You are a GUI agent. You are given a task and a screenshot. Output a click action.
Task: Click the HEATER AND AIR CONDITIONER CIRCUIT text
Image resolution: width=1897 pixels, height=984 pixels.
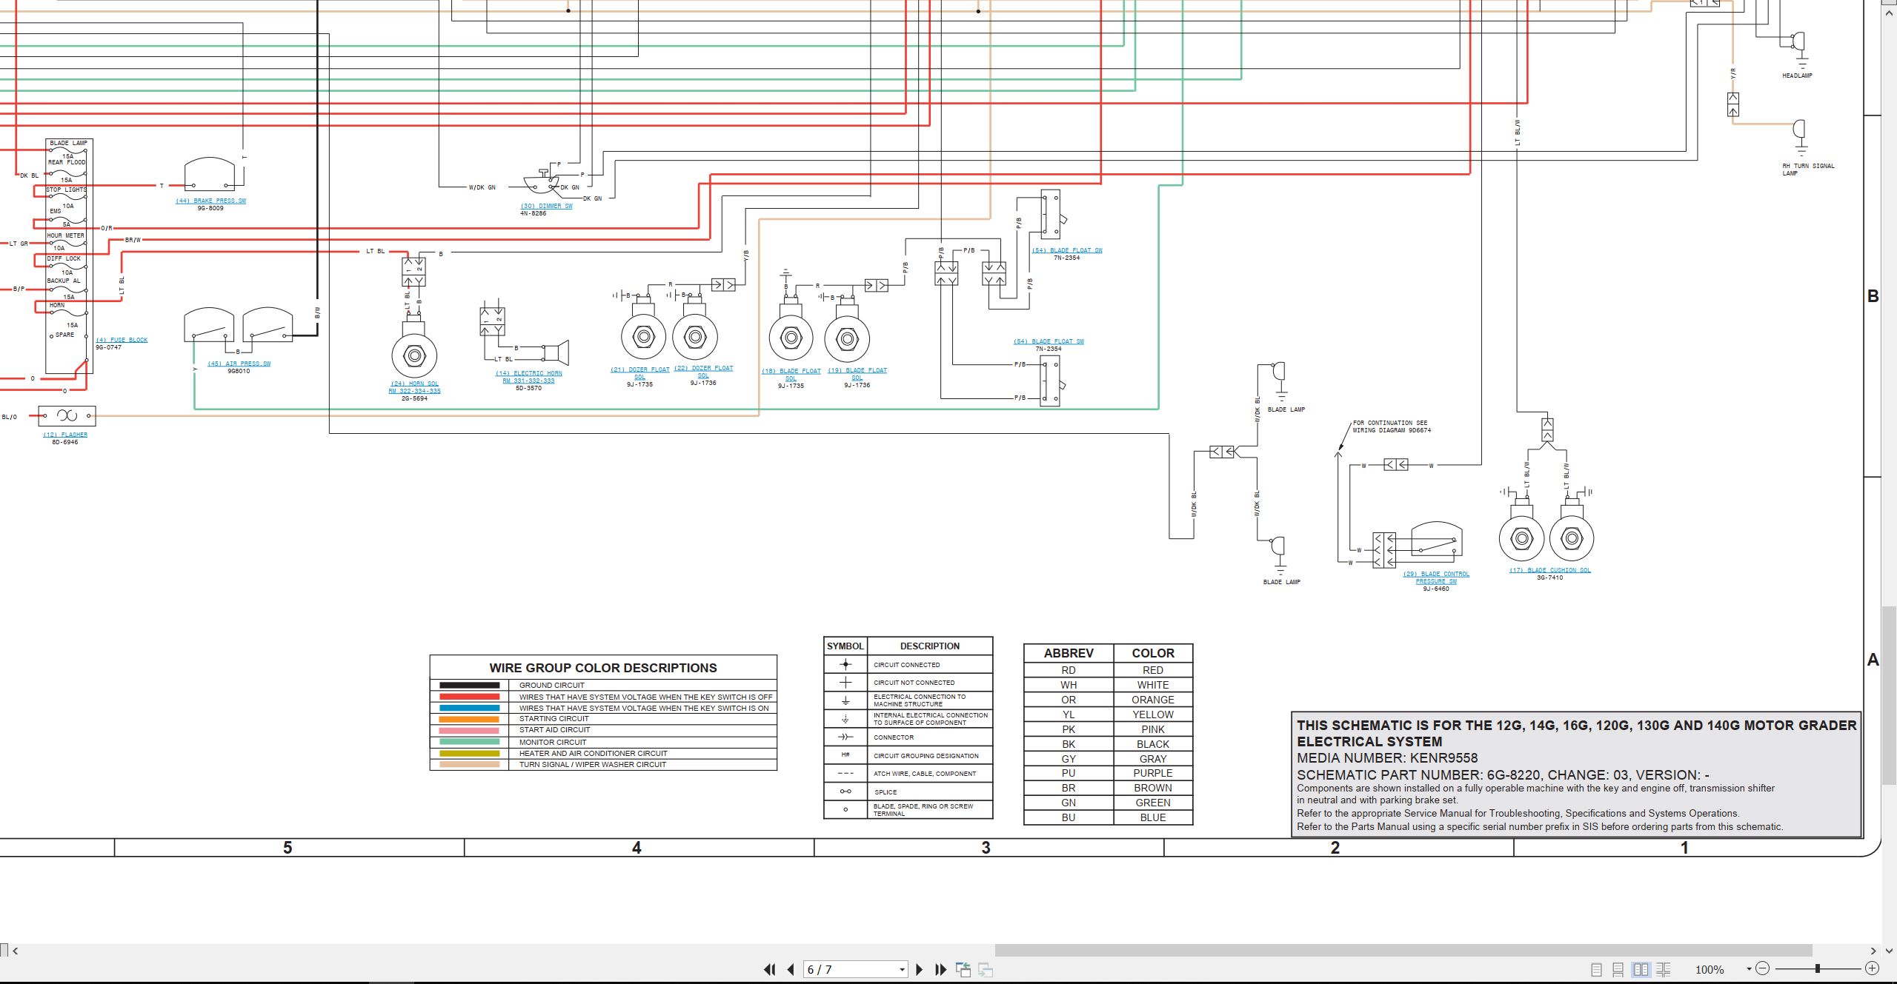coord(593,753)
